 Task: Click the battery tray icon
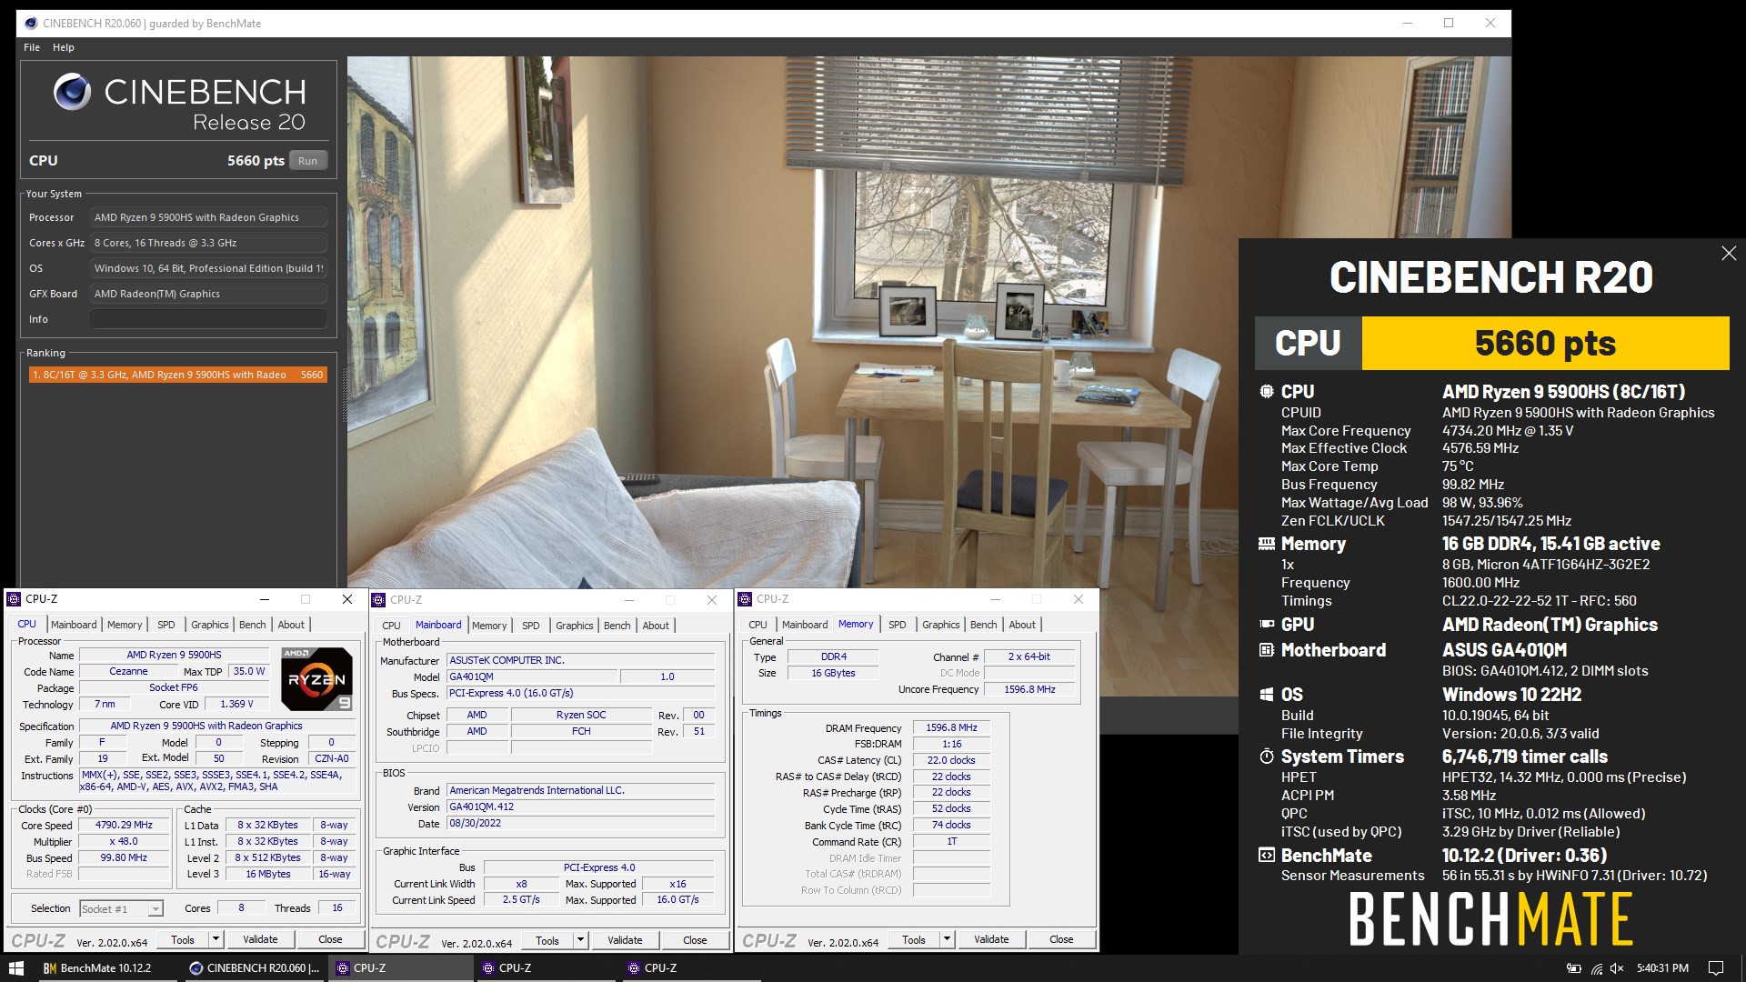[x=1573, y=968]
